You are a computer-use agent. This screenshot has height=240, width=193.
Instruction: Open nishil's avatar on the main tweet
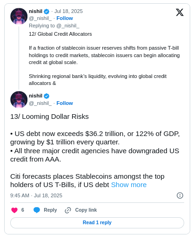pyautogui.click(x=19, y=99)
